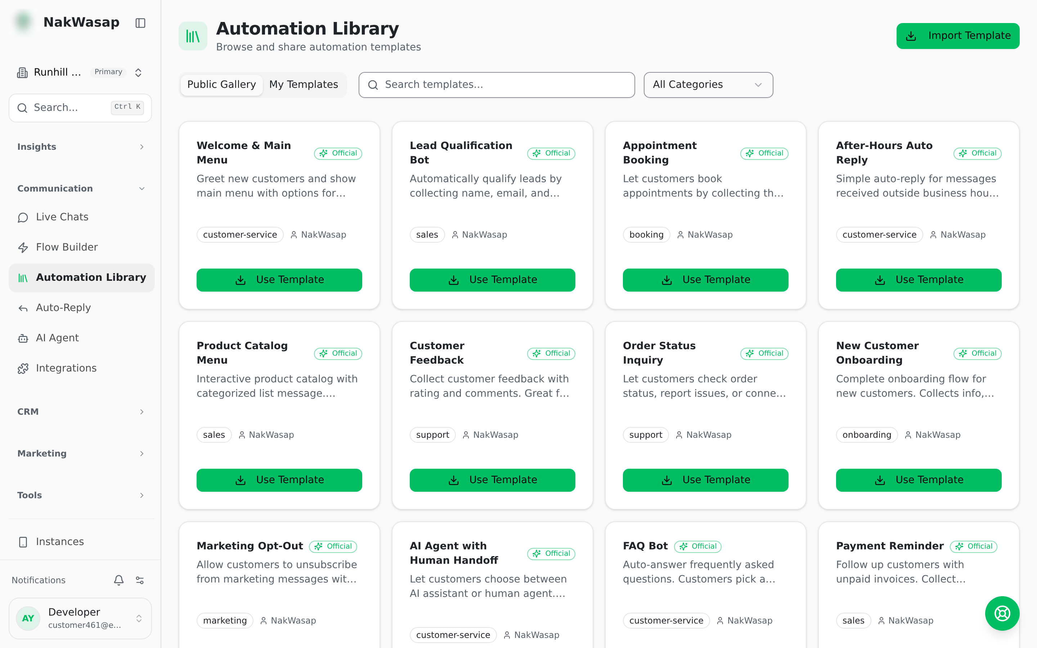Open the notifications bell
Image resolution: width=1037 pixels, height=648 pixels.
(x=119, y=580)
